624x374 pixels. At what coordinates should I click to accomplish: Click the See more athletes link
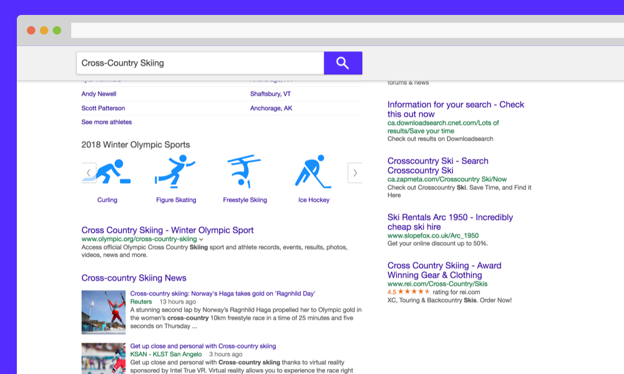(107, 122)
